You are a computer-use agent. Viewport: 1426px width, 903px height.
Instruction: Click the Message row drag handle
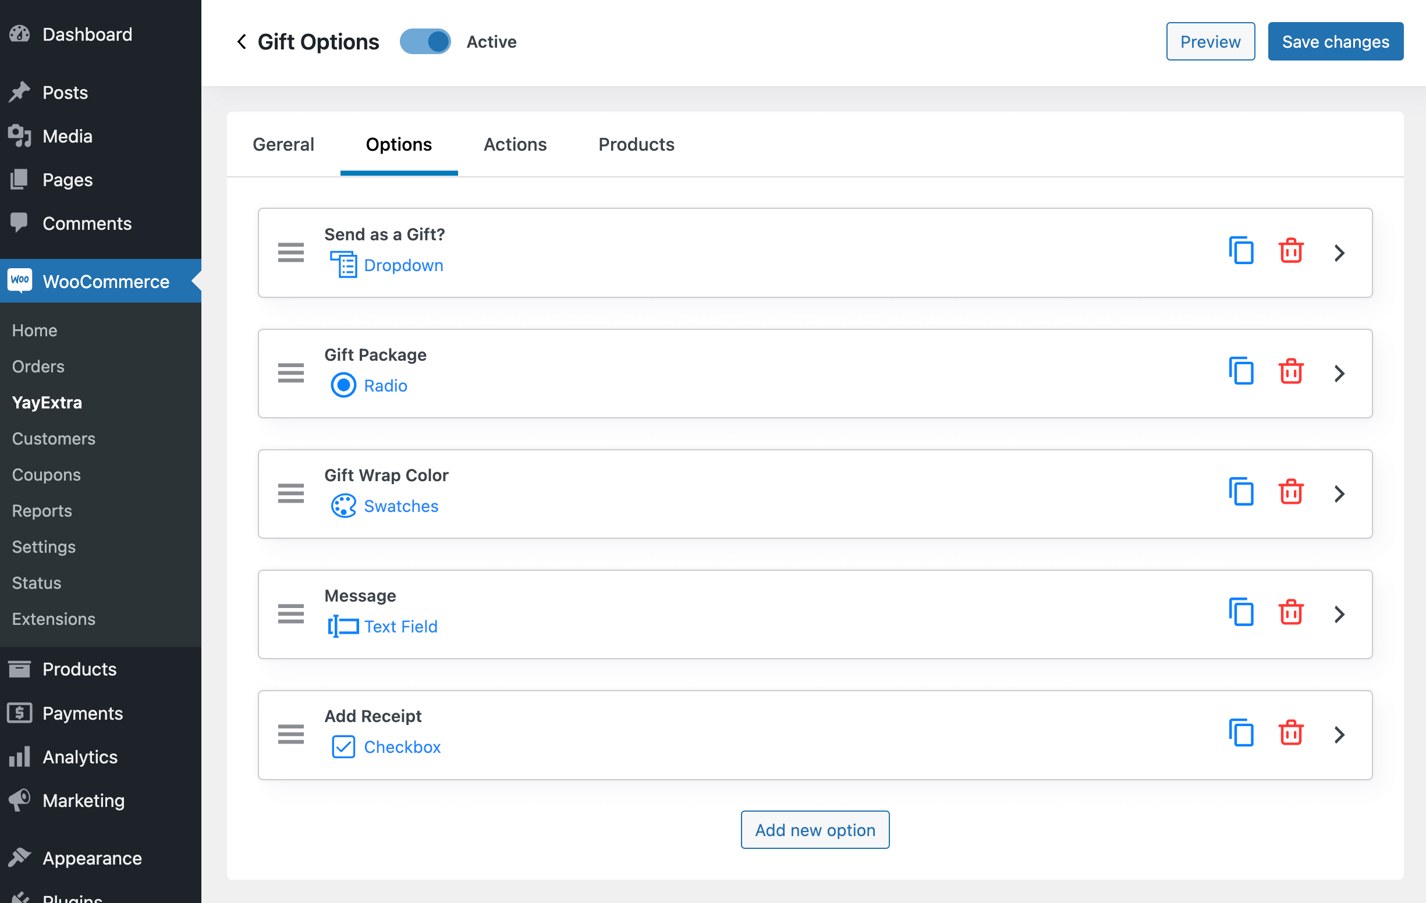point(291,614)
